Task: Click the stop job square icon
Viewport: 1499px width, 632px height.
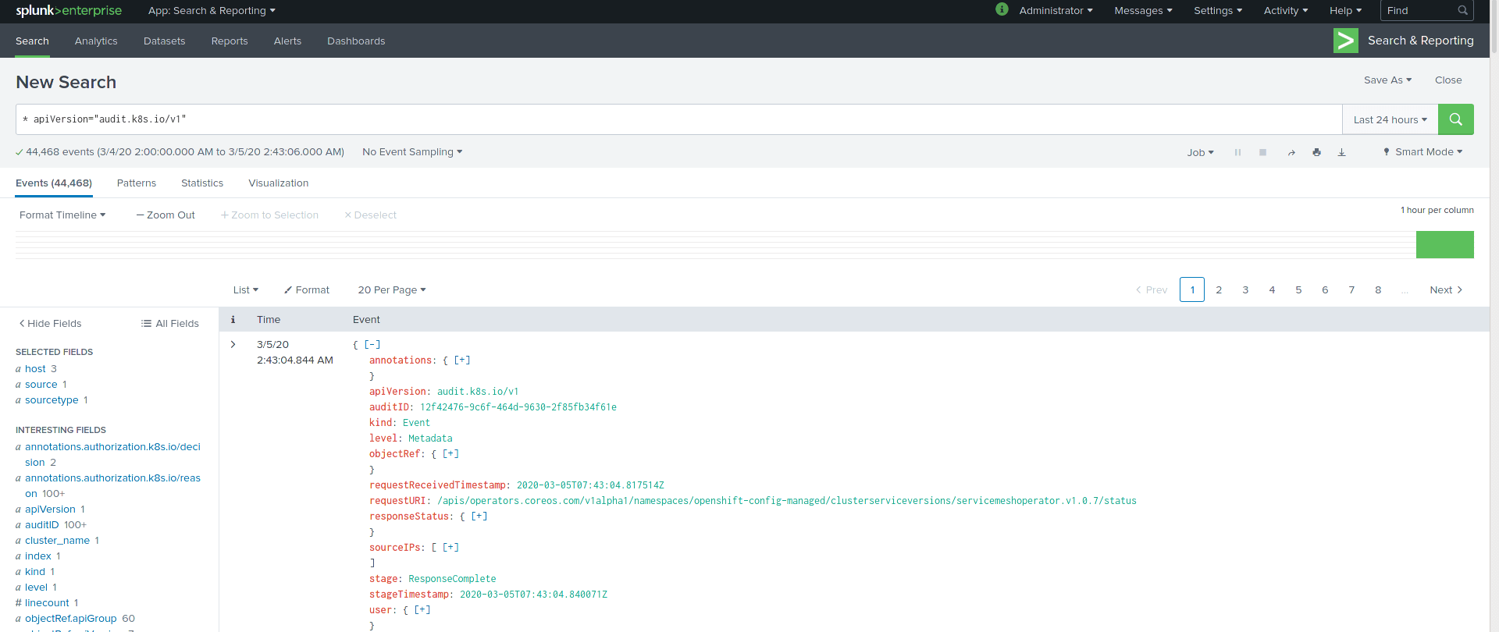Action: tap(1262, 152)
